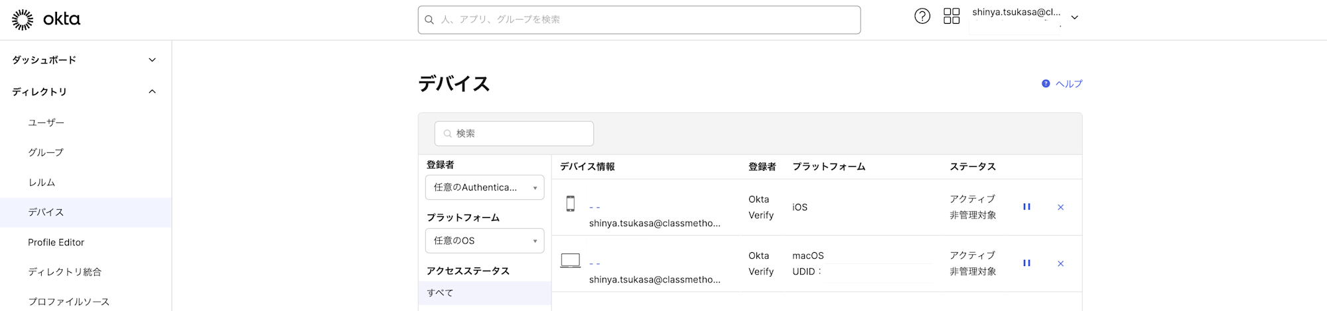The width and height of the screenshot is (1327, 311).
Task: Open the macOS device name link
Action: coord(594,264)
